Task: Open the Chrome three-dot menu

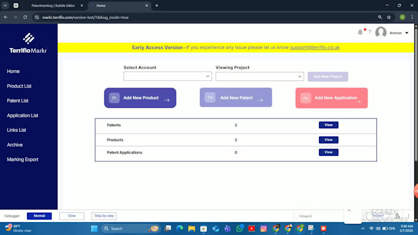Action: 412,17
